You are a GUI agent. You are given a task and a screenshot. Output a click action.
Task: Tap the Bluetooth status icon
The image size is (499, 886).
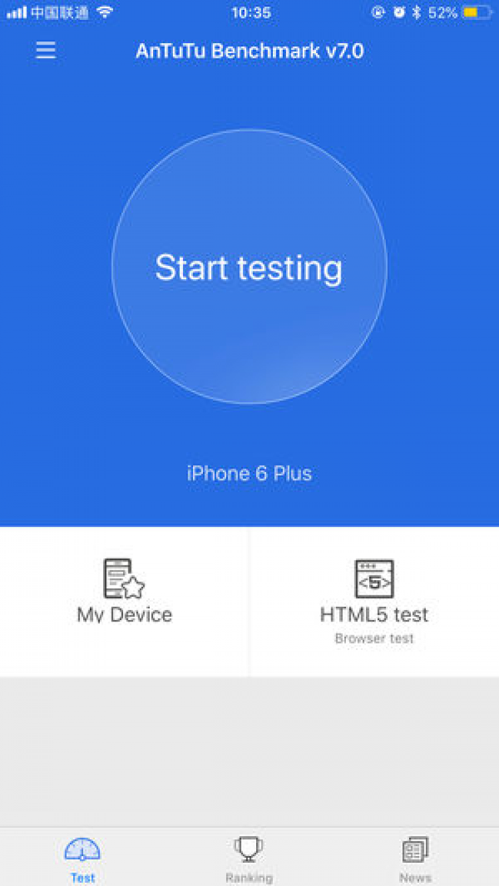pos(416,12)
